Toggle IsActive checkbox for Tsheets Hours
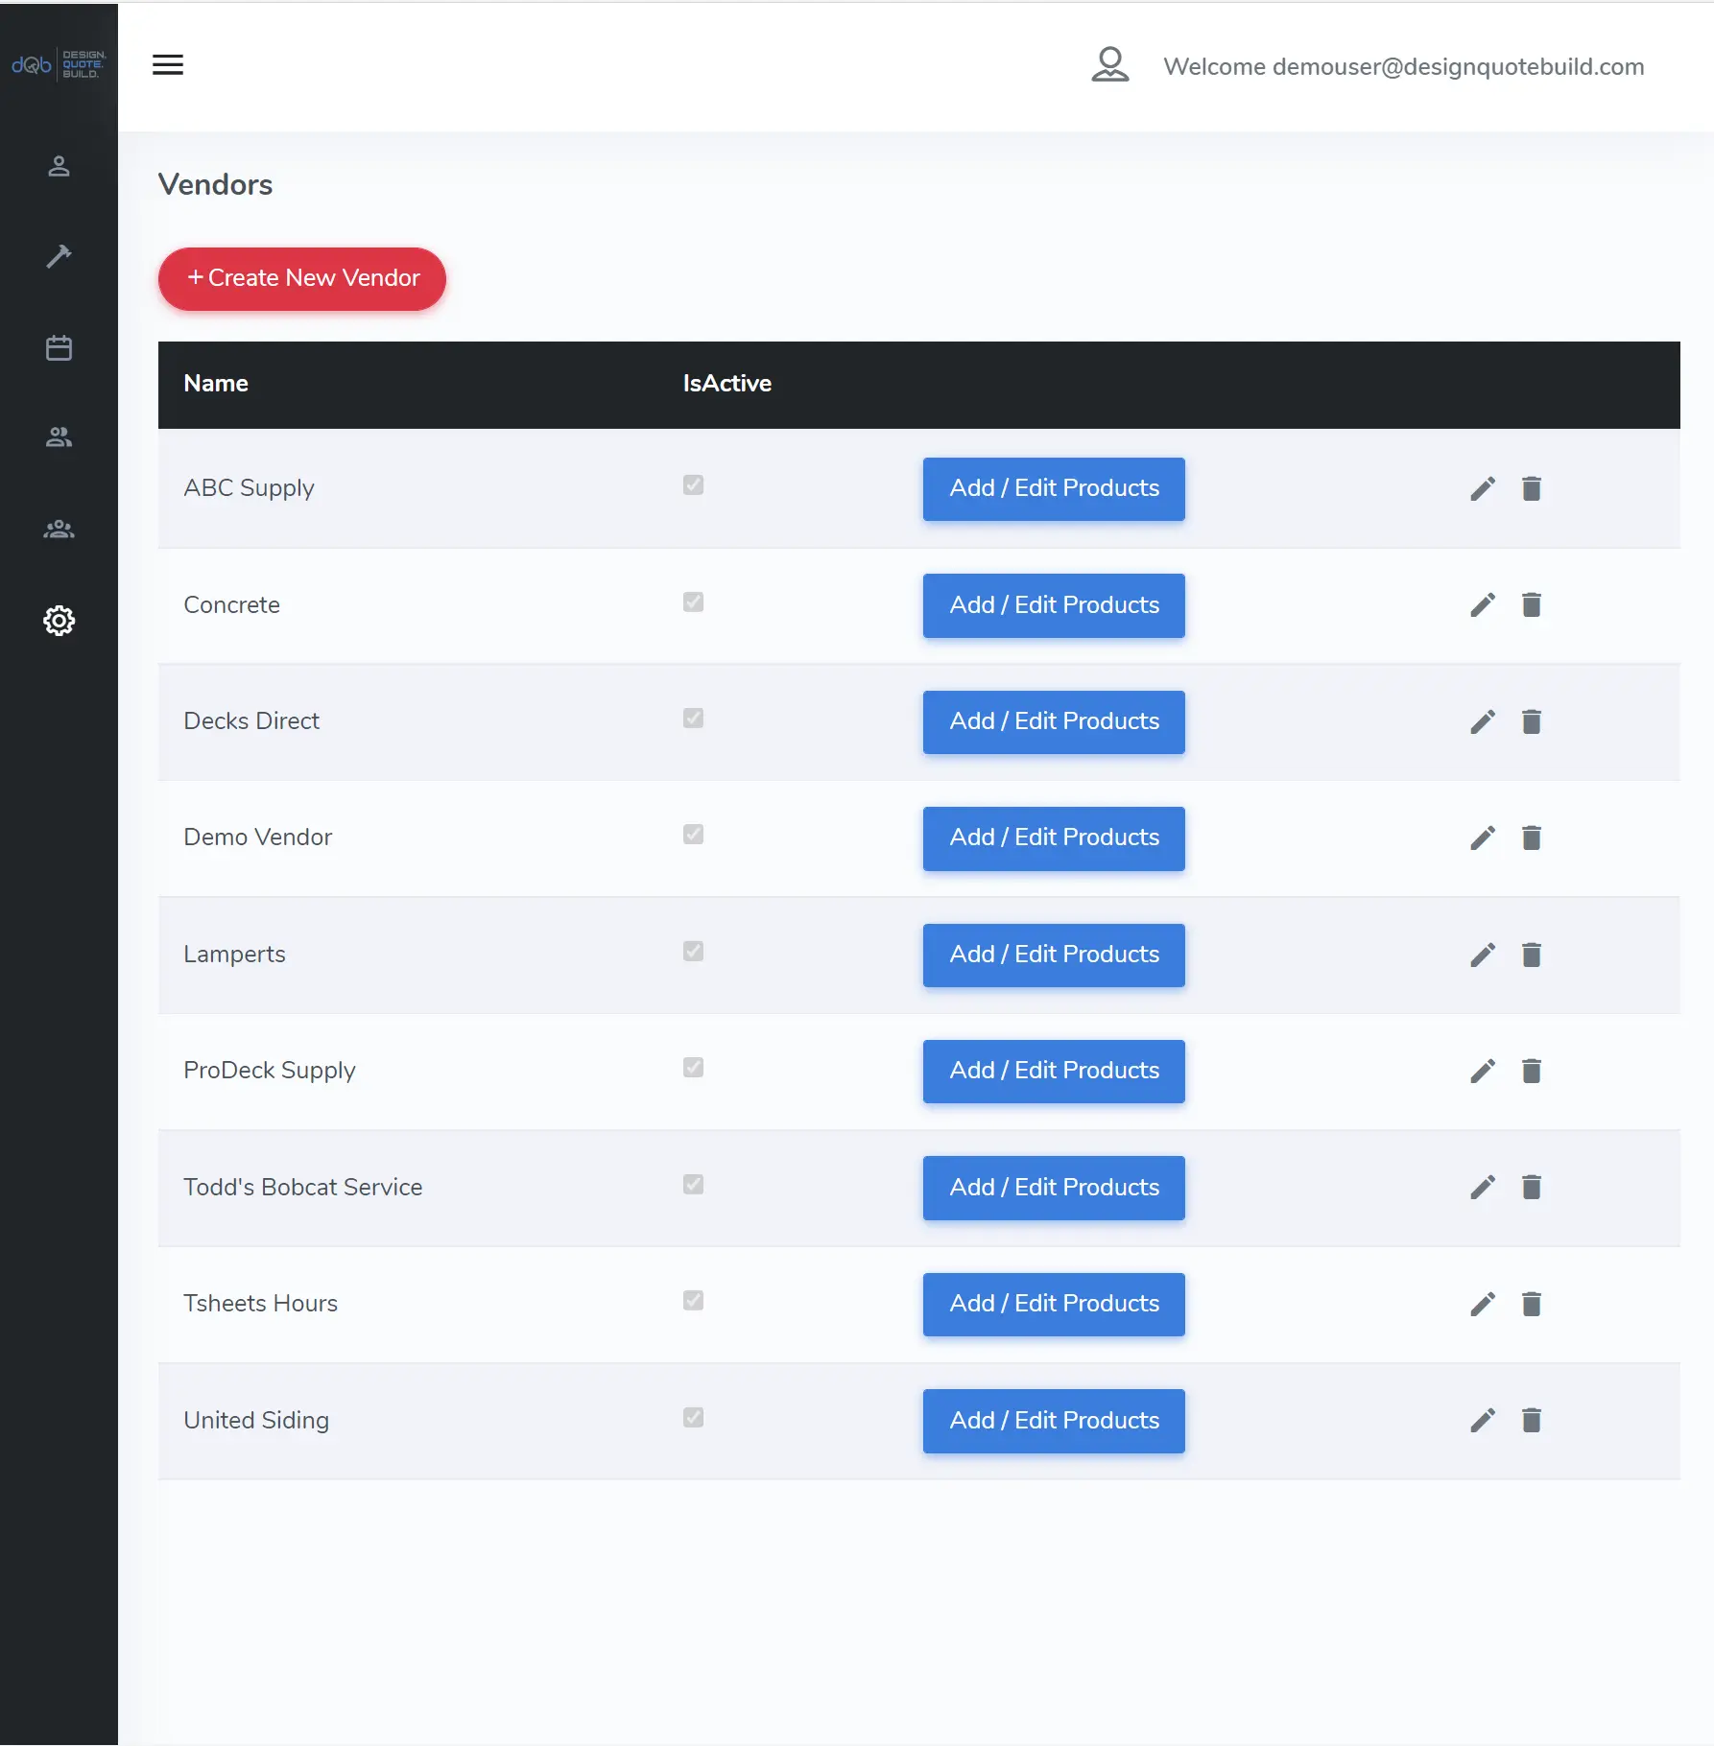1714x1746 pixels. coord(693,1300)
